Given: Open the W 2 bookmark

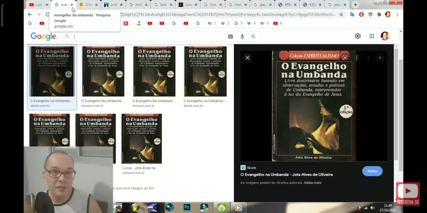Looking at the screenshot, I should click(225, 24).
